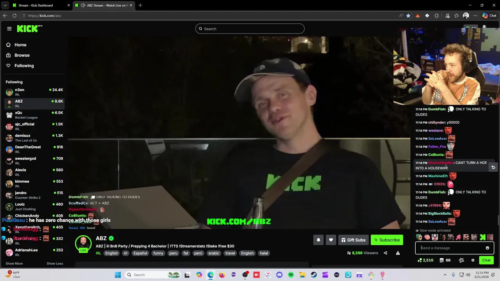Open browser Extensions puzzle icon
Image resolution: width=500 pixels, height=281 pixels.
coord(437,16)
